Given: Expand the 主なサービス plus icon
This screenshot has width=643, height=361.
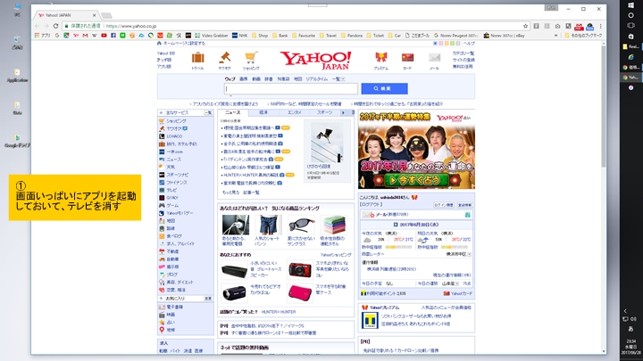Looking at the screenshot, I should (161, 112).
